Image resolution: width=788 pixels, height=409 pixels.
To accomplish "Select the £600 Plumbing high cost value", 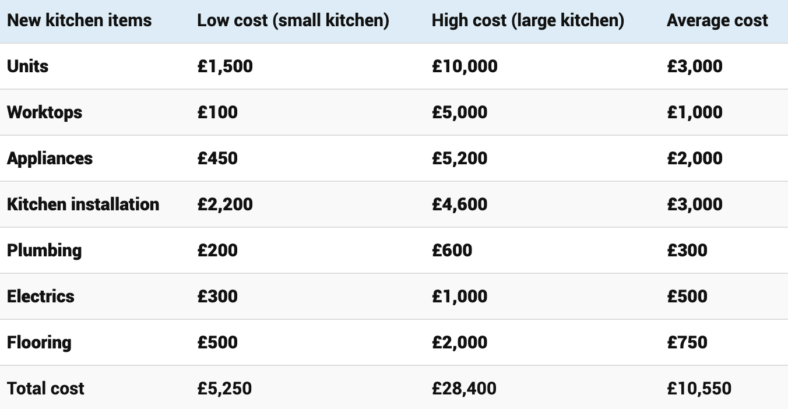I will pos(452,250).
